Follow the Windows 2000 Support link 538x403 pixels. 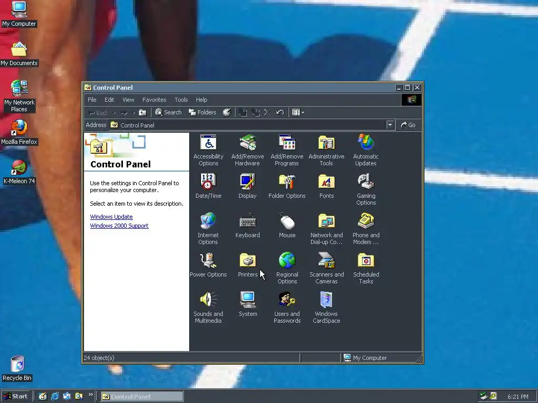(x=119, y=226)
